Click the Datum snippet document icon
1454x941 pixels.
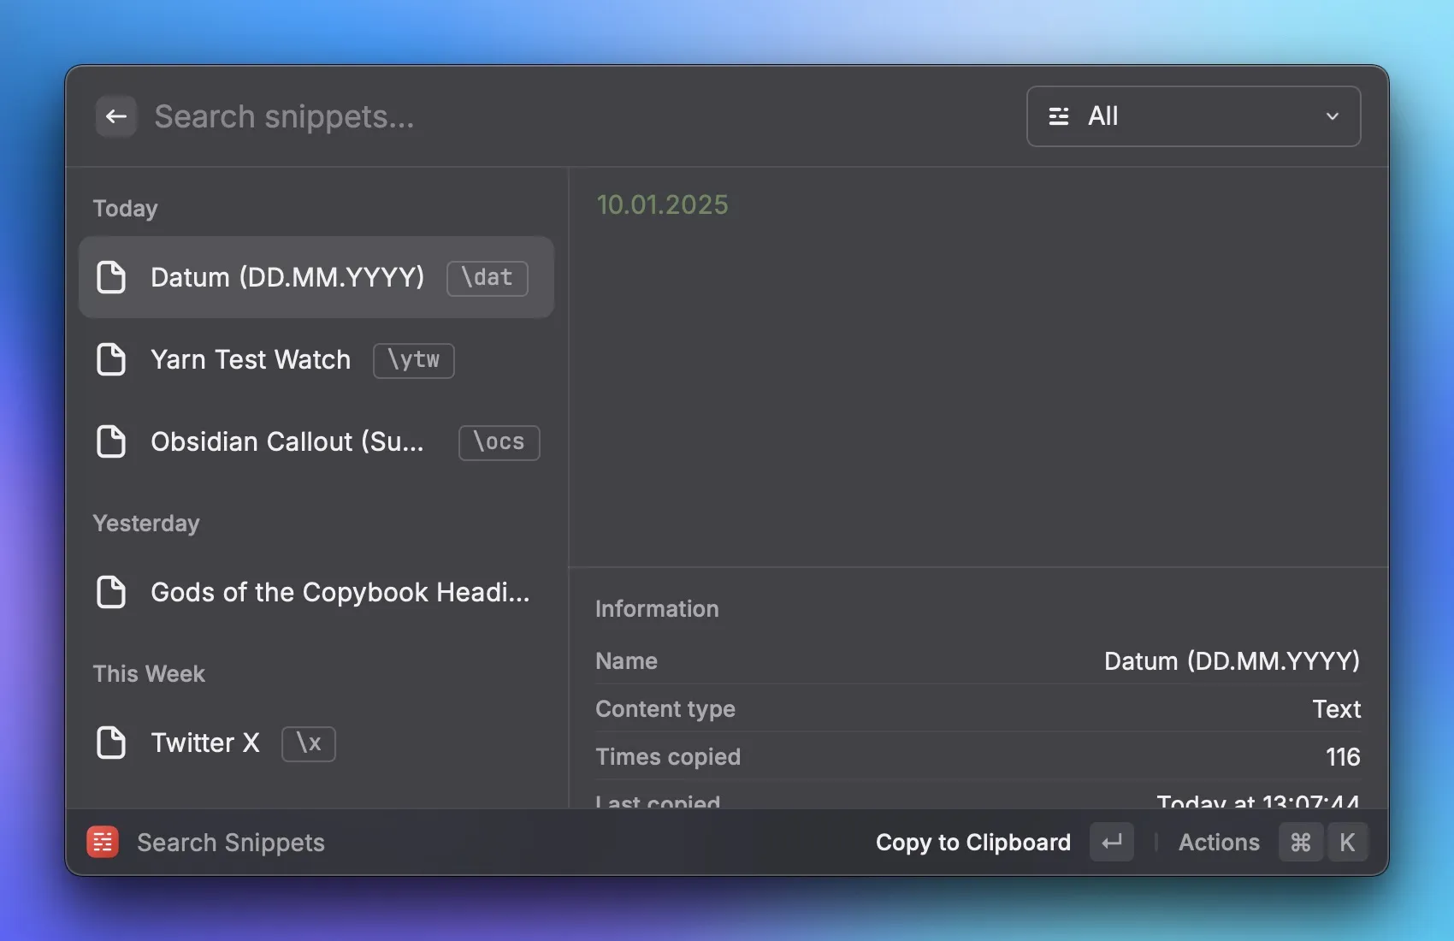coord(111,277)
